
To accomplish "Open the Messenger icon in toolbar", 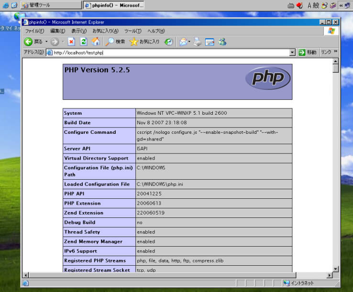I will (x=222, y=42).
